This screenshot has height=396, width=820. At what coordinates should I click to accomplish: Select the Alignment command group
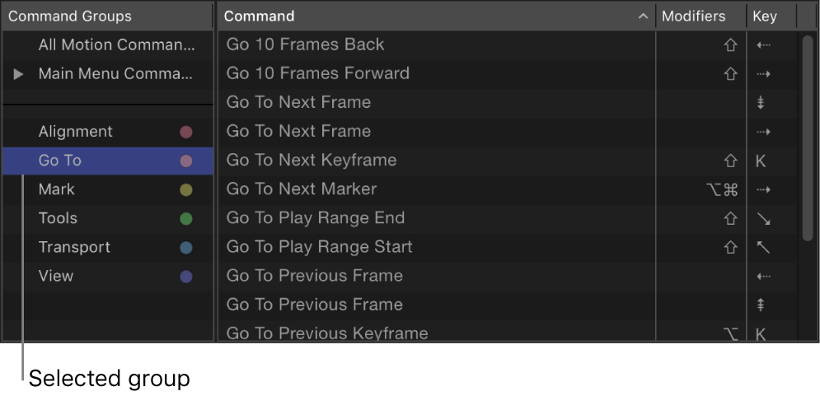[x=75, y=132]
